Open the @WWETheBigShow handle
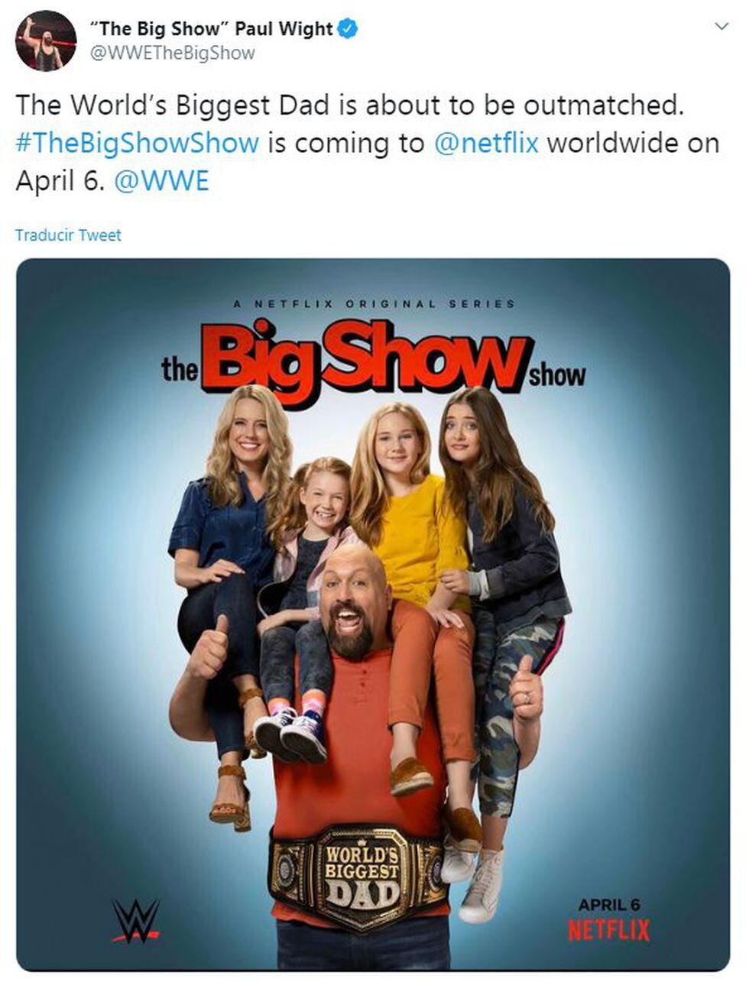 tap(173, 53)
